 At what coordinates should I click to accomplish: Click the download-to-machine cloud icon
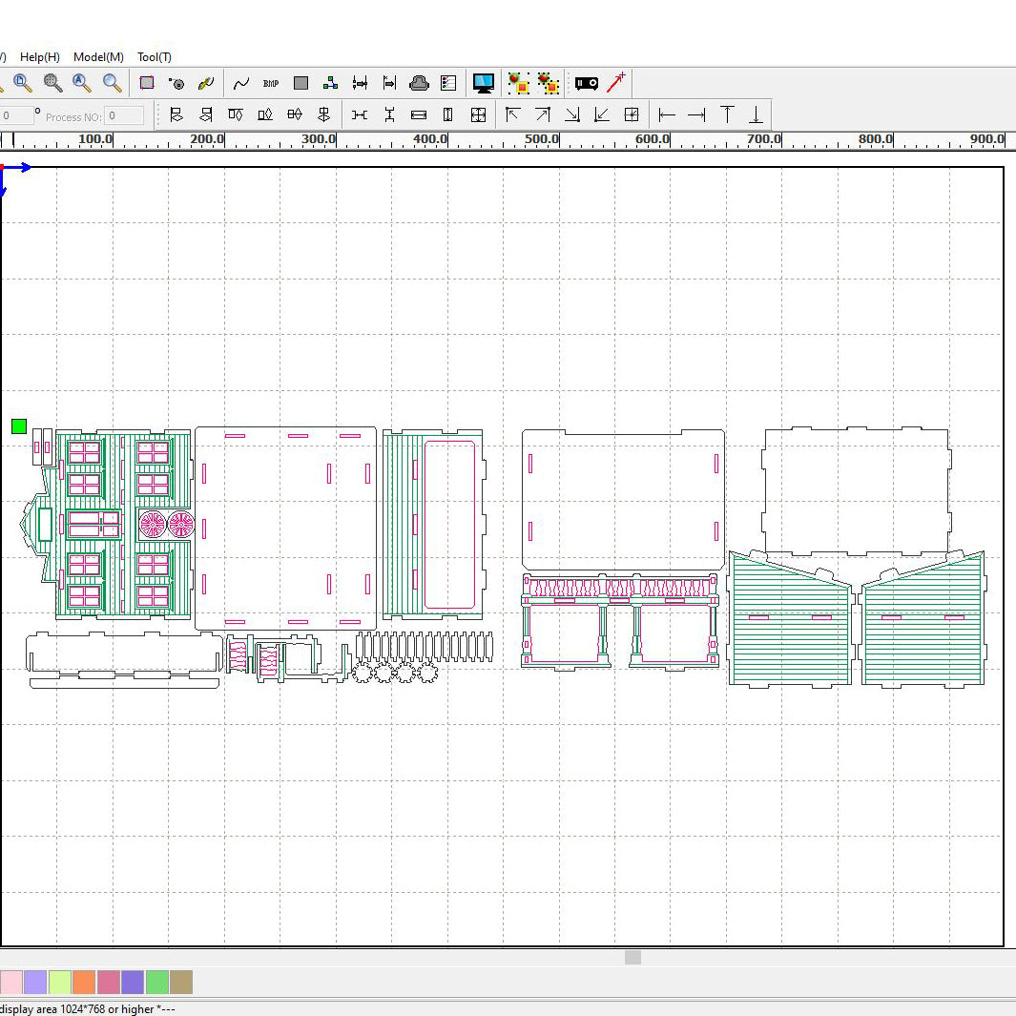(x=419, y=83)
